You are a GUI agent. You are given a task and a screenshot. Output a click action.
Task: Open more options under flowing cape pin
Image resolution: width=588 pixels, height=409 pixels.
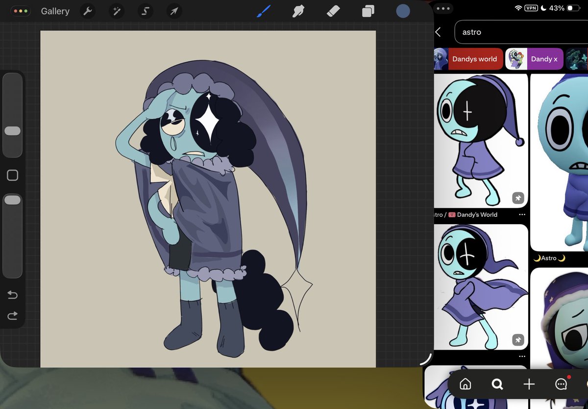pos(522,357)
